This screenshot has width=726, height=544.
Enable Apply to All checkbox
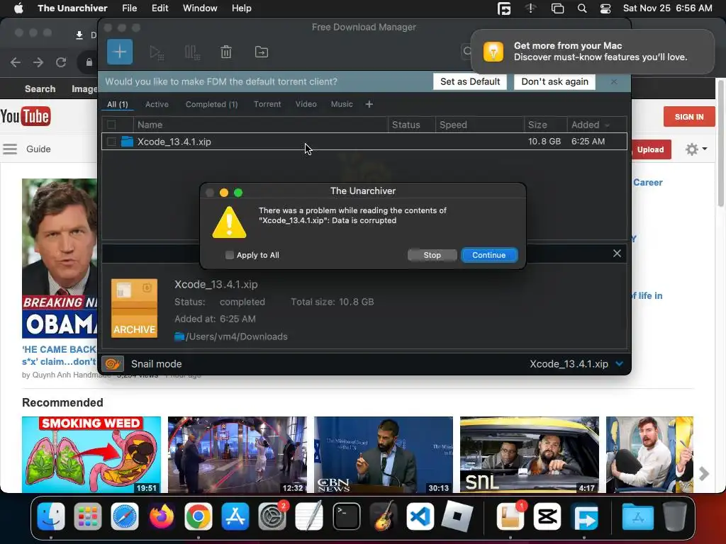click(229, 255)
